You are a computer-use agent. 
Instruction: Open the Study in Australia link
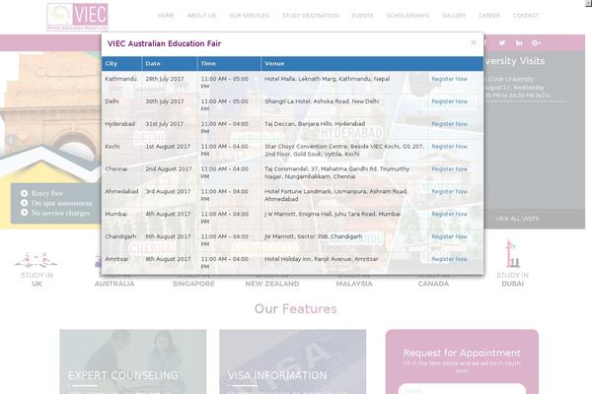[114, 284]
